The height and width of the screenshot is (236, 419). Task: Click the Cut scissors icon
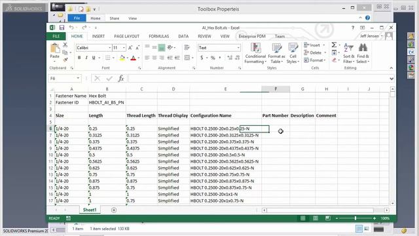coord(65,45)
